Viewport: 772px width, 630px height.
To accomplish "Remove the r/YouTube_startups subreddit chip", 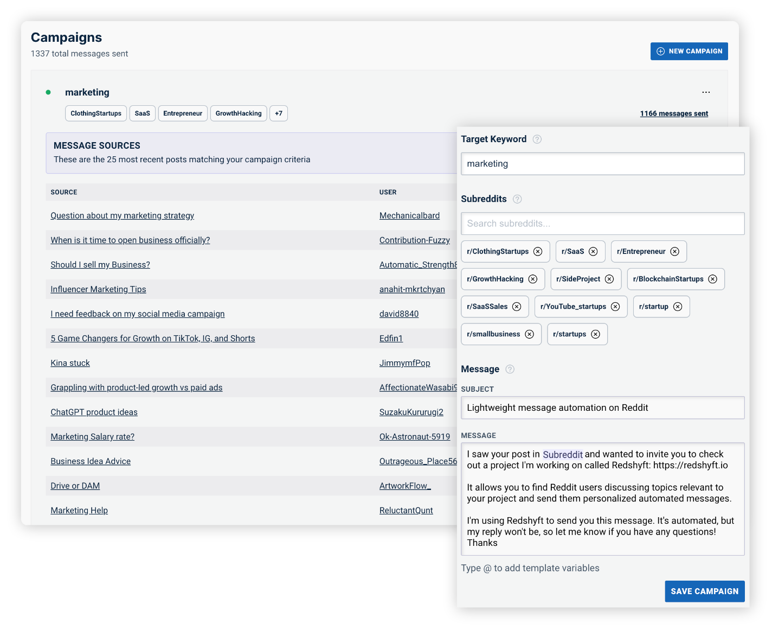I will tap(615, 307).
